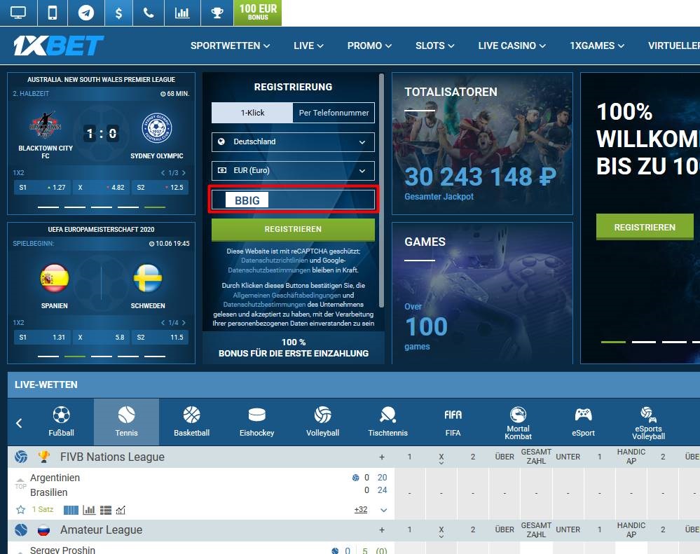Go to next market arrow beside 1/3
The image size is (700, 554).
184,172
